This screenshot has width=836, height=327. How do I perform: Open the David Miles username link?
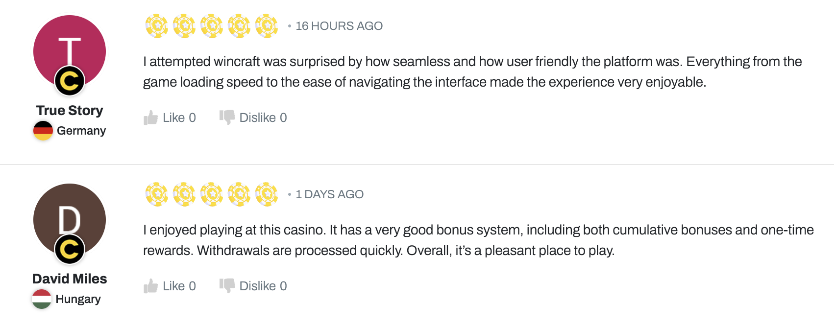pos(70,279)
